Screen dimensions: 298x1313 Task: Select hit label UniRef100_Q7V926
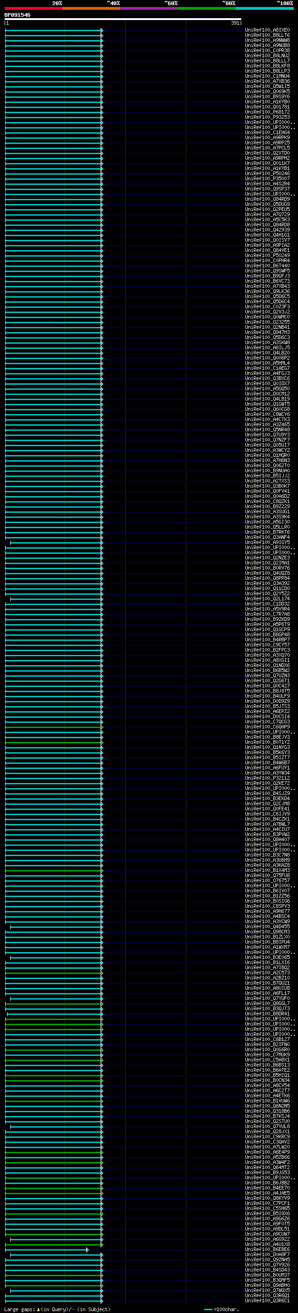click(267, 1265)
